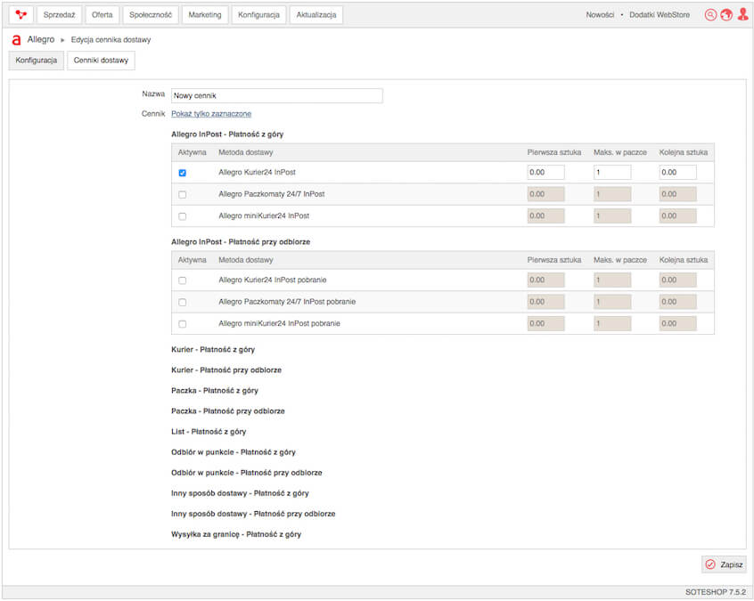The height and width of the screenshot is (601, 754).
Task: Click the red Allegro logo icon
Action: coord(16,40)
